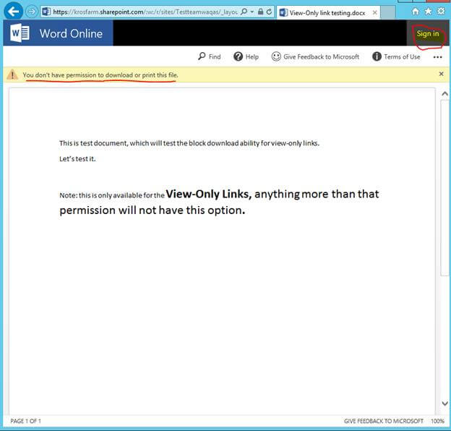Viewport: 451px width, 431px height.
Task: Click the Terms of Use label
Action: pos(402,56)
